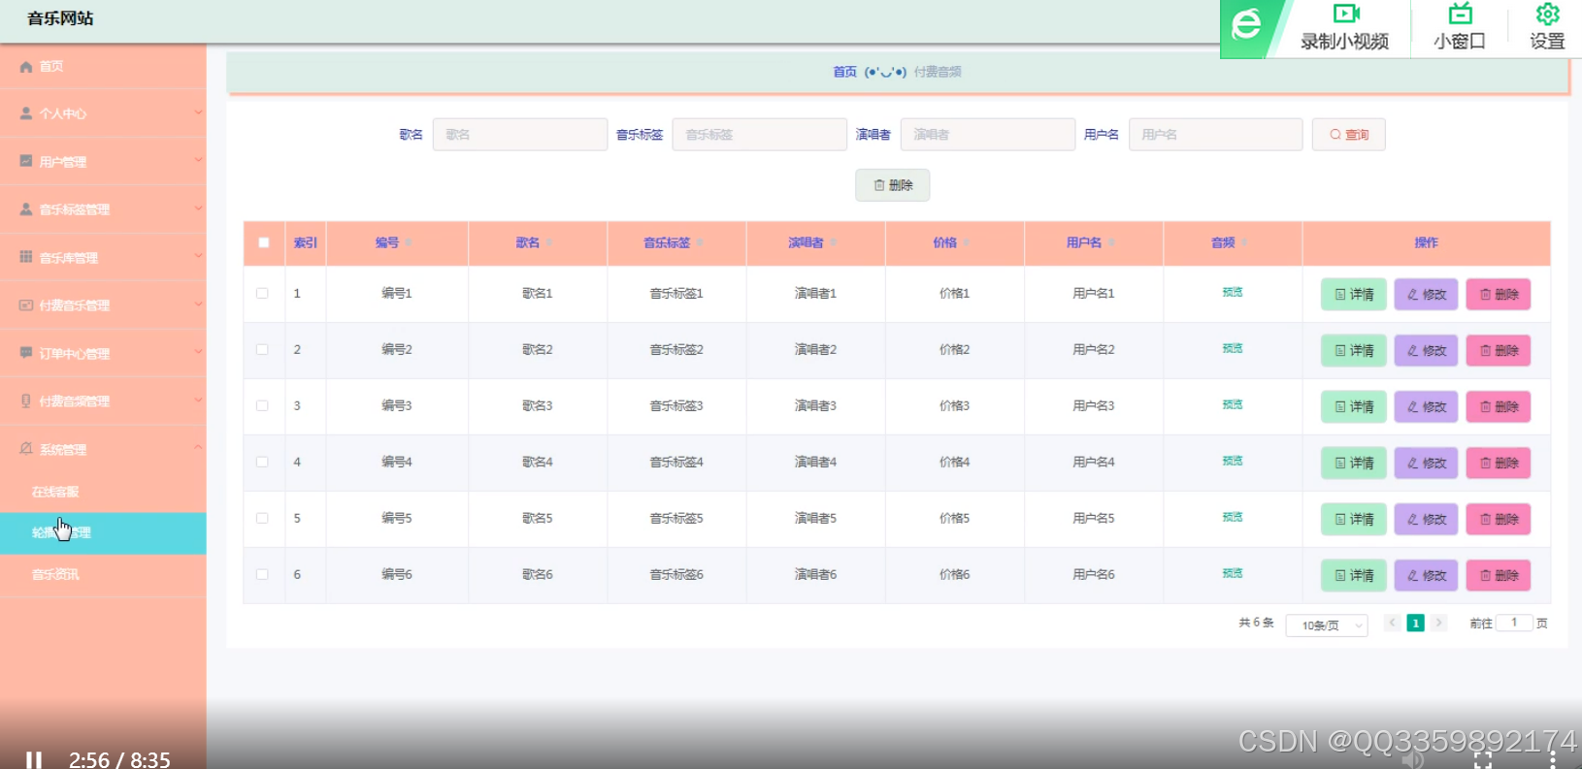
Task: Open 音乐资讯 submenu item
Action: coord(103,574)
